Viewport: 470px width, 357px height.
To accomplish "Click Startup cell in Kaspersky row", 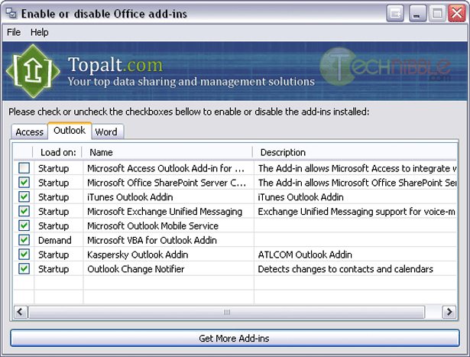I will 53,255.
